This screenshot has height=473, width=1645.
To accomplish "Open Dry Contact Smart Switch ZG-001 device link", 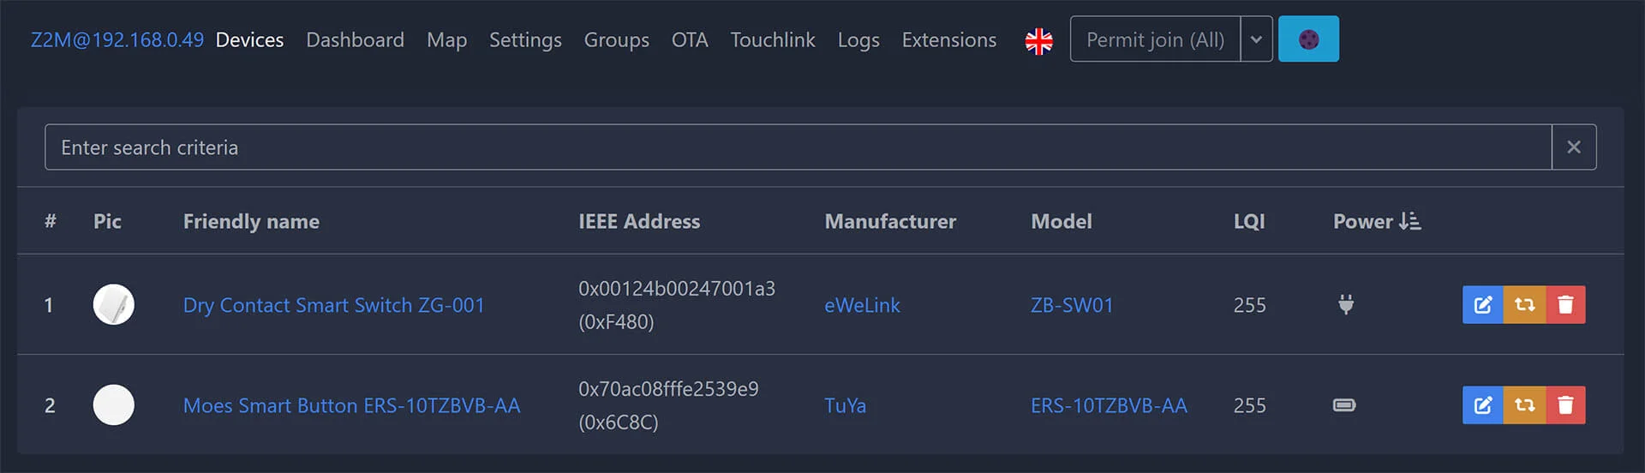I will [333, 305].
